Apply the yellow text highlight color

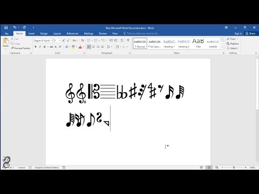[73, 47]
